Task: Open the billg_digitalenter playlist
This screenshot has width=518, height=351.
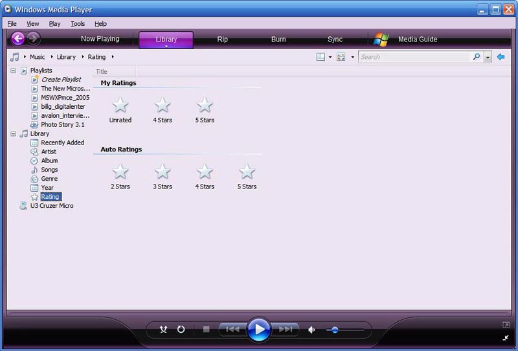Action: click(x=63, y=106)
